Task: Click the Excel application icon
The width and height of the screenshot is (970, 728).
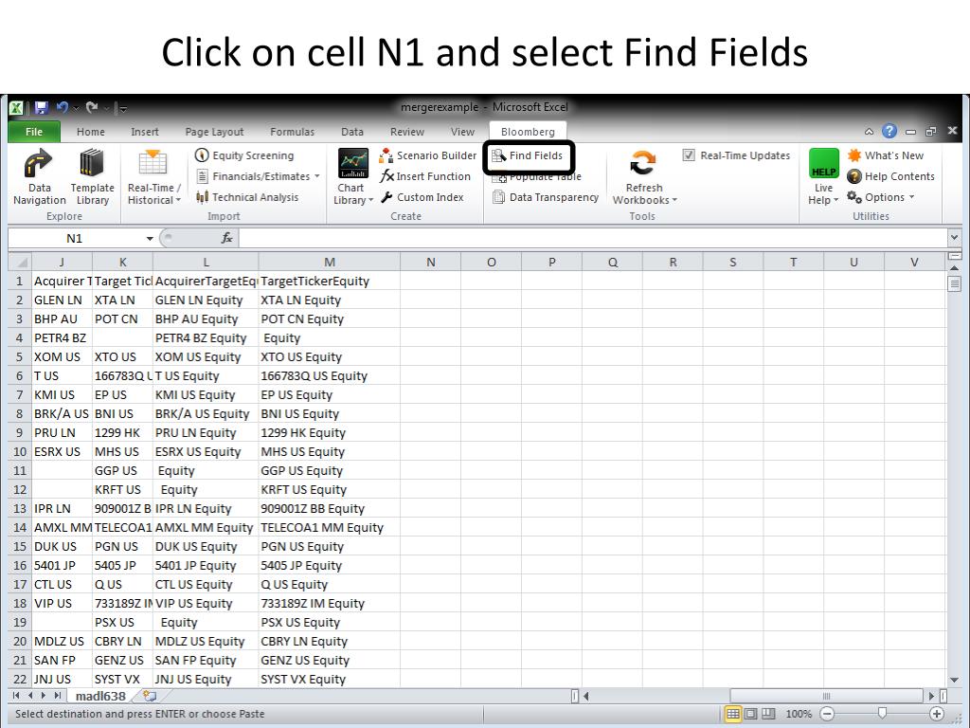Action: [x=16, y=108]
